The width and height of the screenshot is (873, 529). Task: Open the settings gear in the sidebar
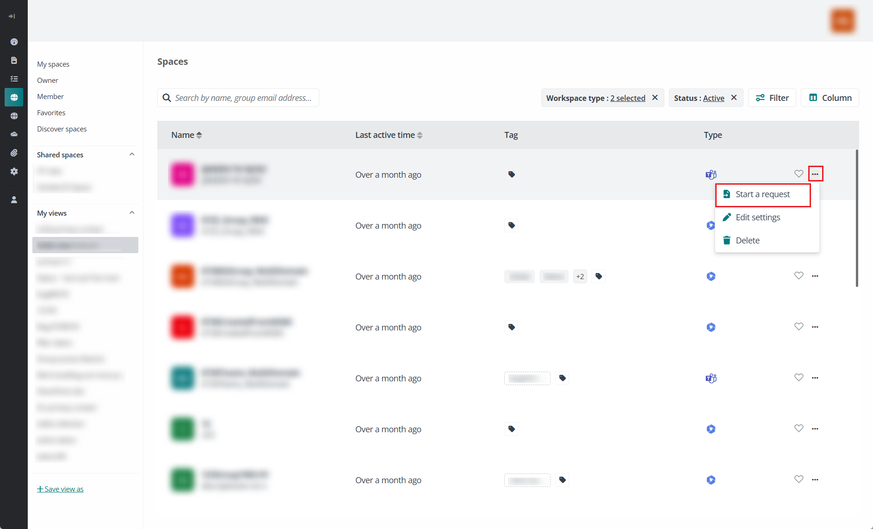coord(14,171)
